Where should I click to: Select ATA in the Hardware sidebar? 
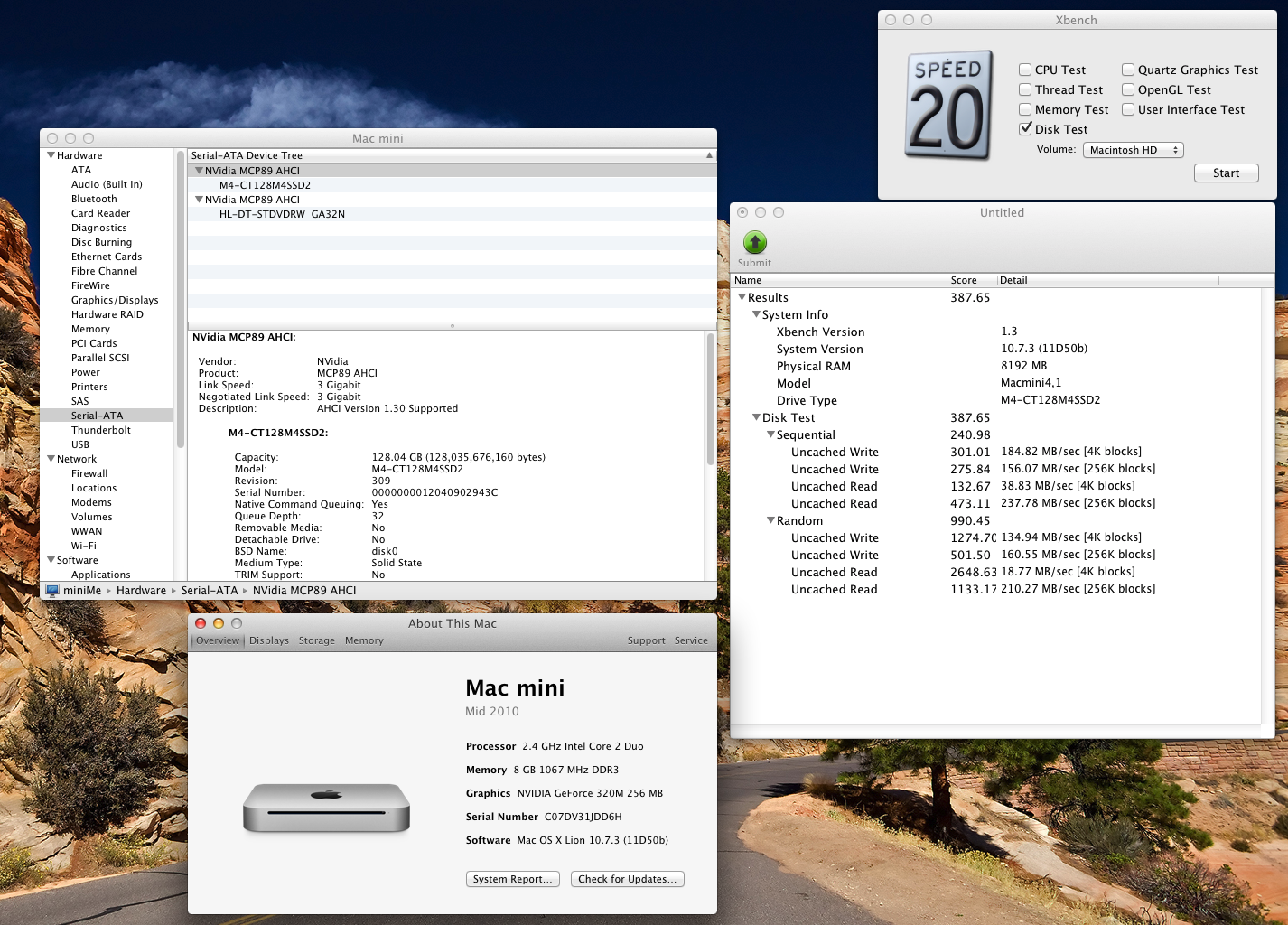point(81,170)
